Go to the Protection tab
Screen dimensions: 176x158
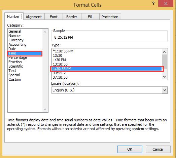[110, 17]
